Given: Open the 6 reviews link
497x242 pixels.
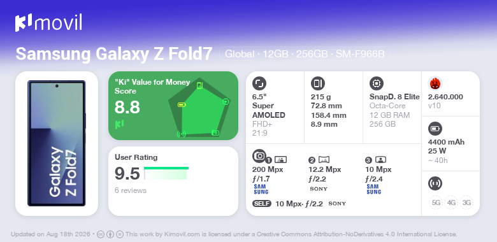Looking at the screenshot, I should click(131, 190).
